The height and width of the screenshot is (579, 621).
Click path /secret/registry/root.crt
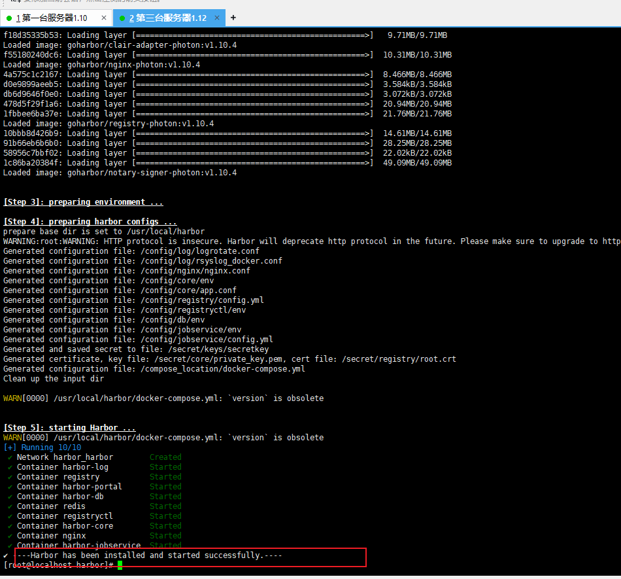399,359
